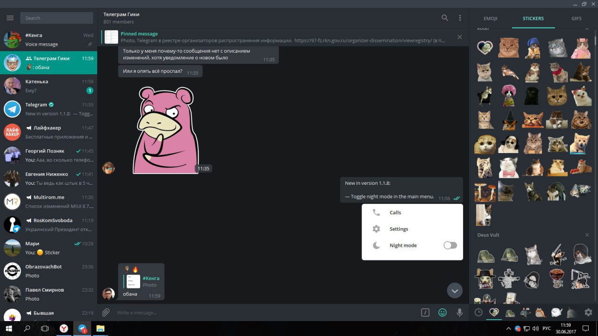
Task: Select the green frog sticker set icon
Action: pos(510,313)
